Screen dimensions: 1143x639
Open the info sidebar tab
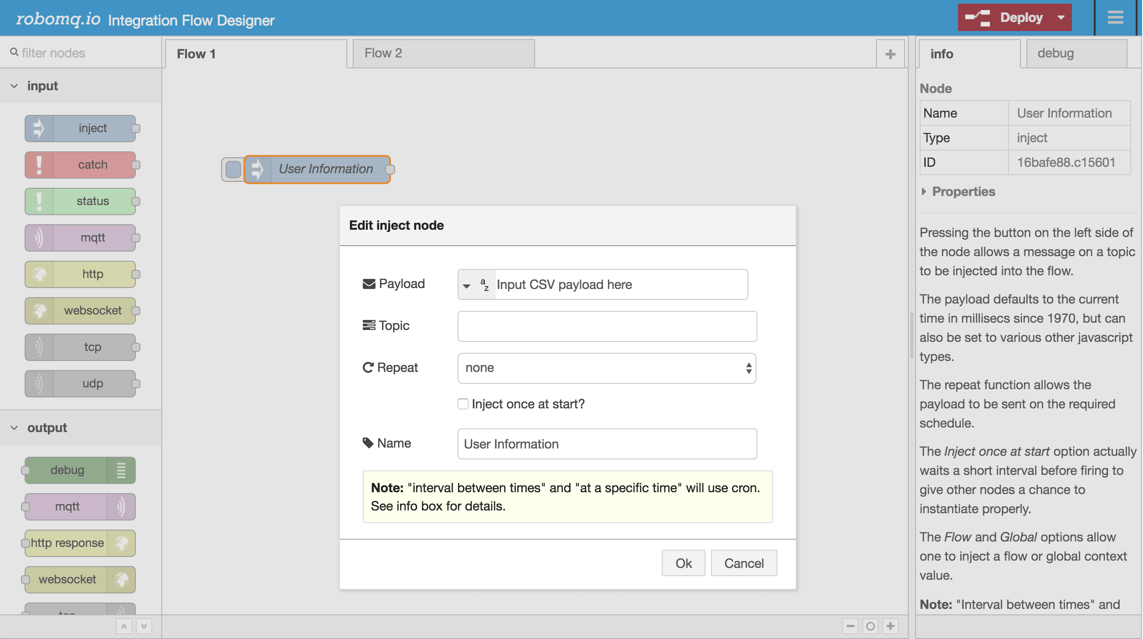point(969,54)
